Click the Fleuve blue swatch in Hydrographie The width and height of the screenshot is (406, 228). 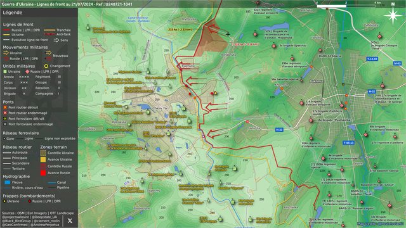pos(8,182)
